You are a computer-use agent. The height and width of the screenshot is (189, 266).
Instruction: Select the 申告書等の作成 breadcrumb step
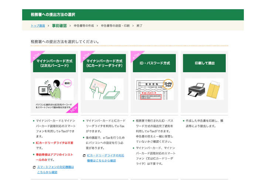(83, 26)
